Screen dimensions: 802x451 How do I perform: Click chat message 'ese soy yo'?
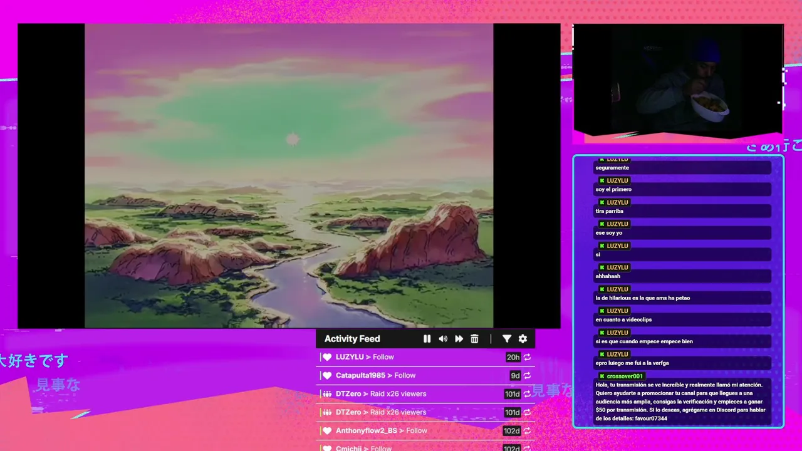click(608, 233)
